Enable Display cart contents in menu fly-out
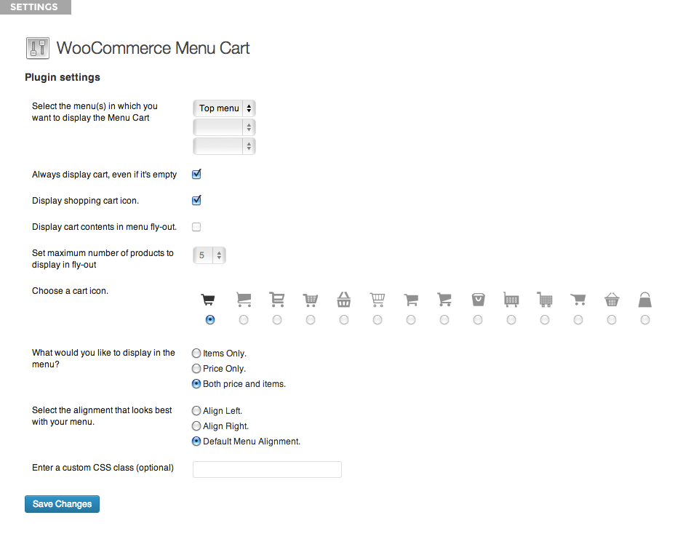The height and width of the screenshot is (547, 691). pos(196,226)
